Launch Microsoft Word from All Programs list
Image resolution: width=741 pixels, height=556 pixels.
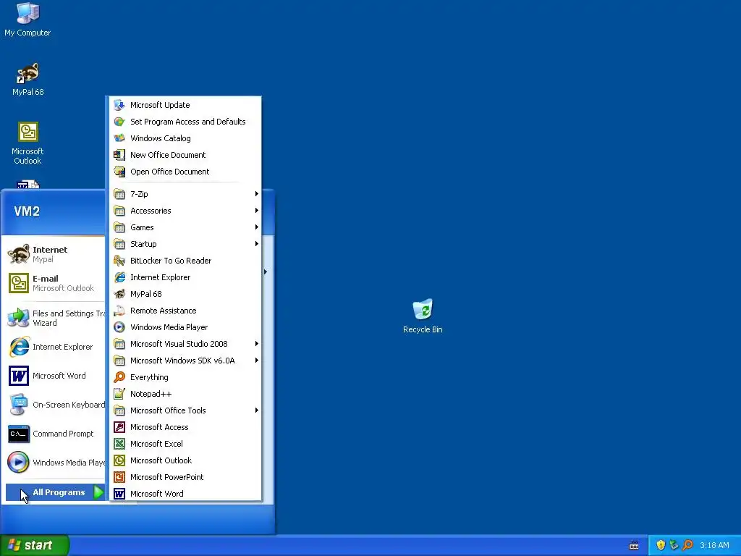(185, 494)
